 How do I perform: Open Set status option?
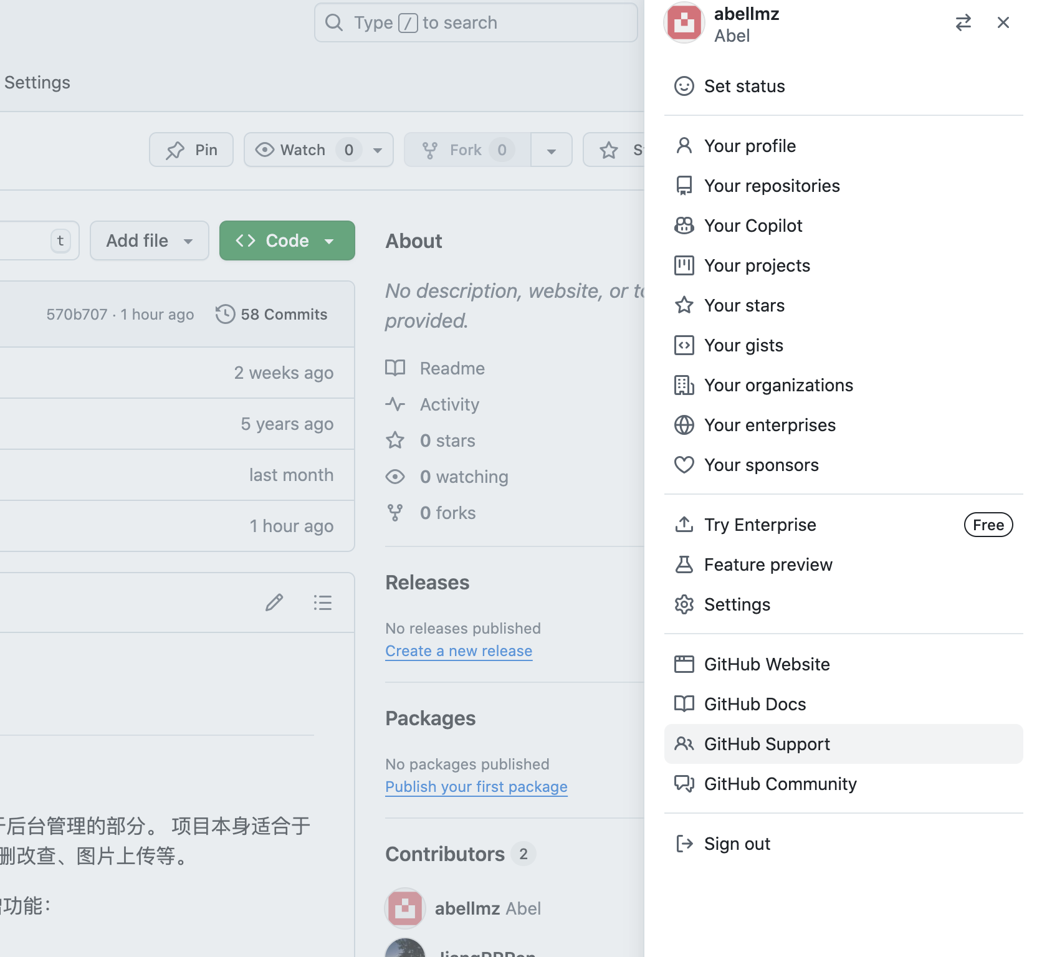(843, 86)
